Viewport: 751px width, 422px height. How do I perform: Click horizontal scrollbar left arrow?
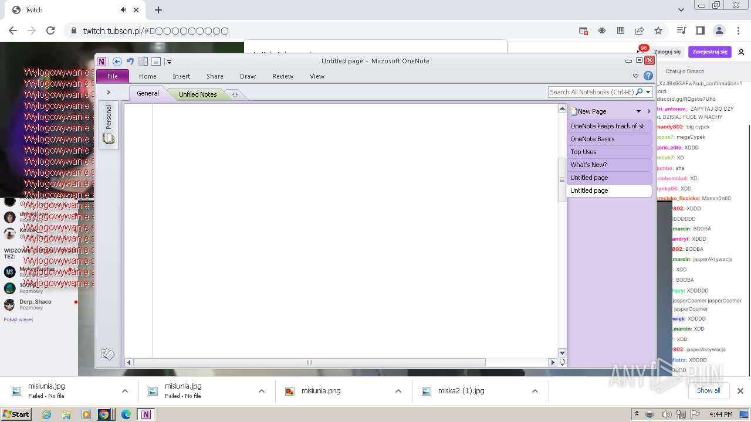pos(129,362)
